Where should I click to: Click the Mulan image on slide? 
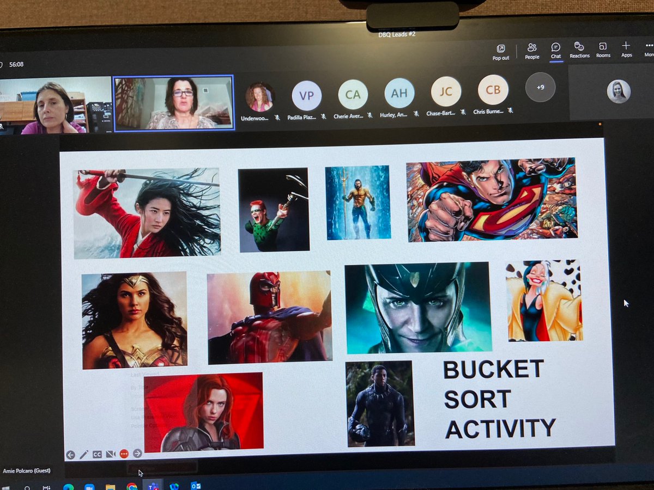pos(147,213)
